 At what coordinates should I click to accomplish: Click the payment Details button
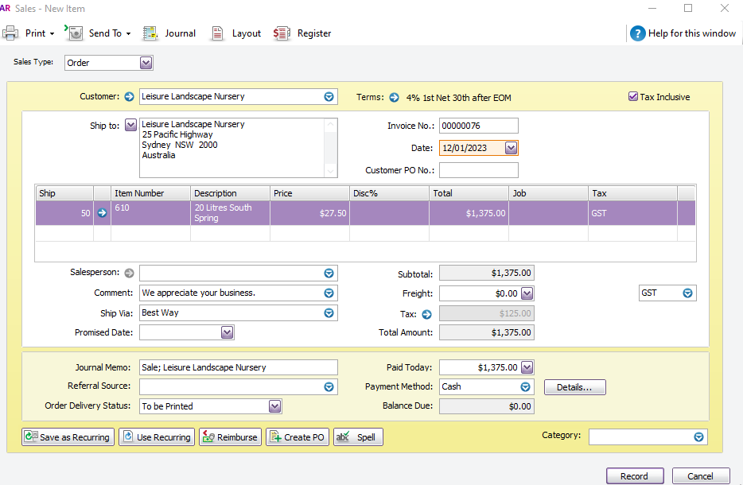tap(574, 387)
